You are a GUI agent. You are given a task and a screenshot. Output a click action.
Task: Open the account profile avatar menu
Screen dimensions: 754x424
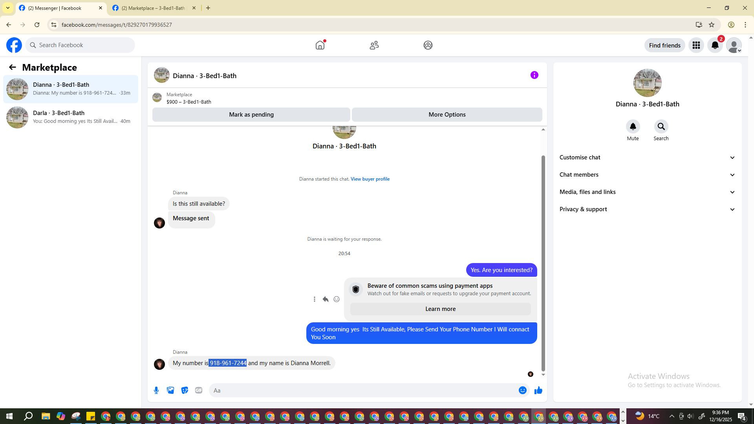734,45
